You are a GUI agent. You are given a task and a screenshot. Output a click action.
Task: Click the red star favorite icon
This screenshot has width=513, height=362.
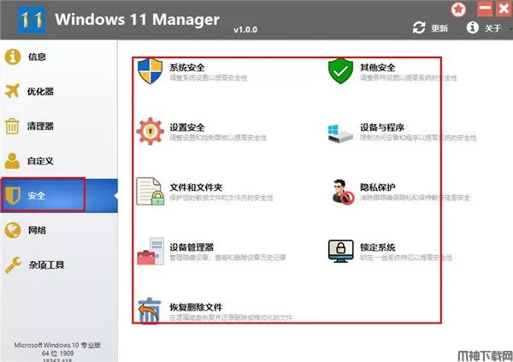(458, 9)
